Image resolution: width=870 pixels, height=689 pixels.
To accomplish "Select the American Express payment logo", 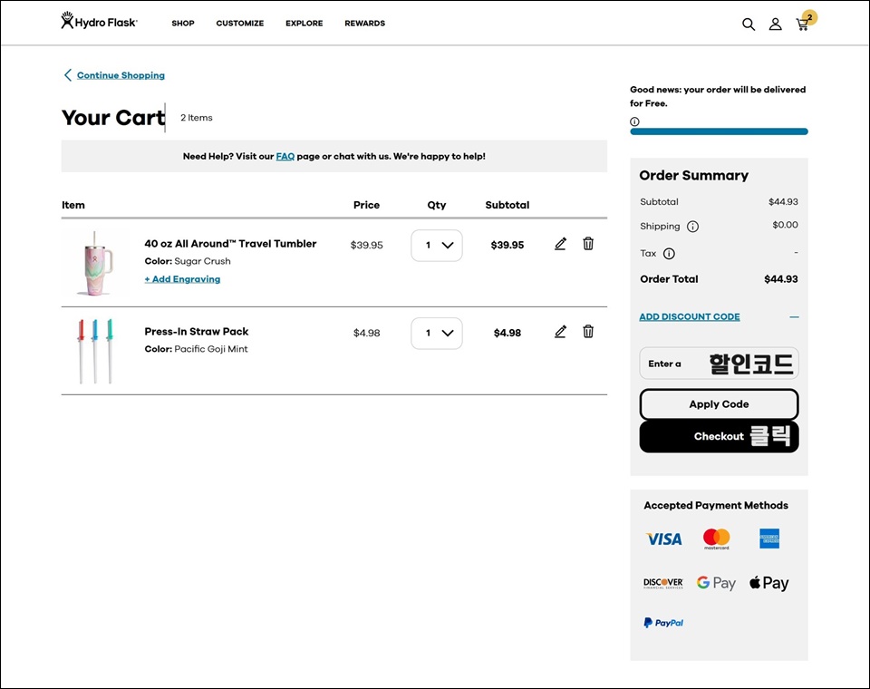I will point(769,539).
